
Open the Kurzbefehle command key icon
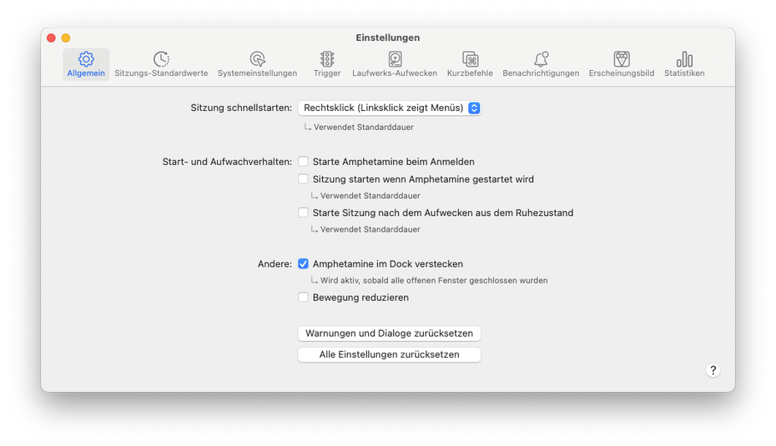pos(471,59)
